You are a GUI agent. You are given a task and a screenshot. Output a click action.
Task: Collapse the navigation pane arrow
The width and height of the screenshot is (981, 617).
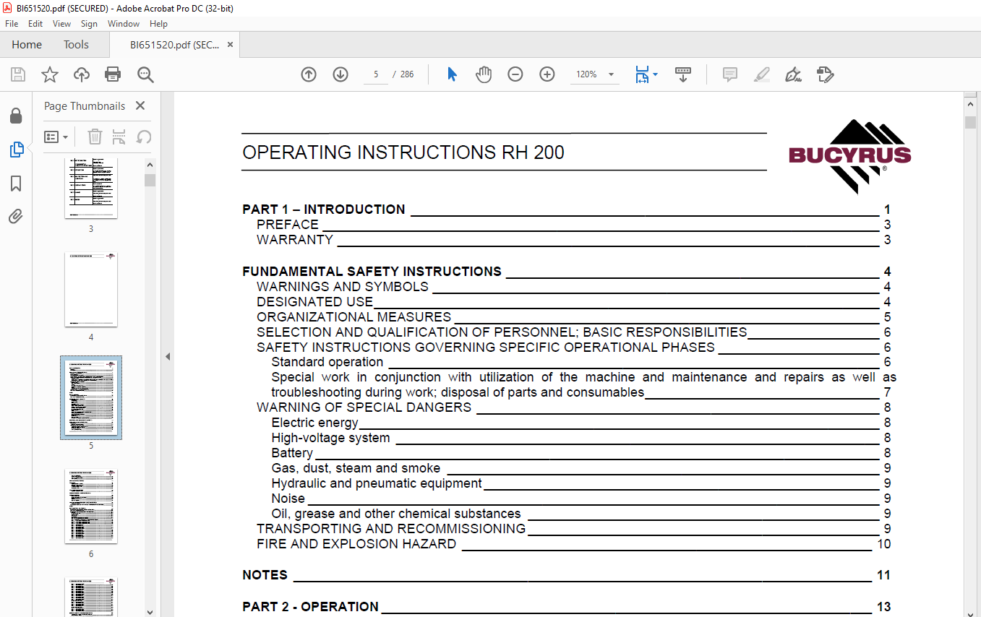pos(168,356)
